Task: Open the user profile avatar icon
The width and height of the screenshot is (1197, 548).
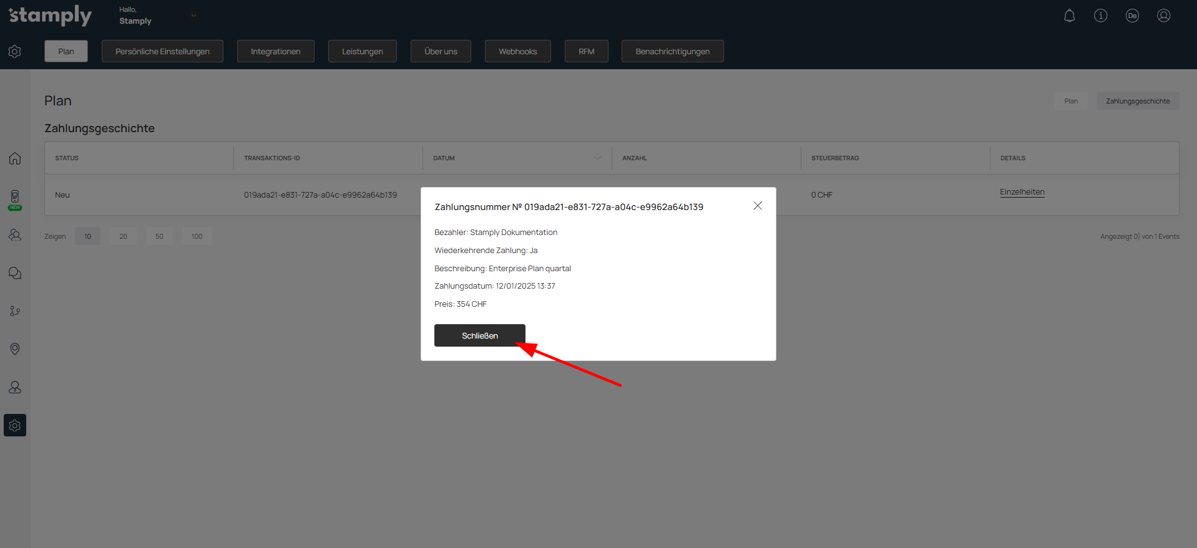Action: [x=1163, y=16]
